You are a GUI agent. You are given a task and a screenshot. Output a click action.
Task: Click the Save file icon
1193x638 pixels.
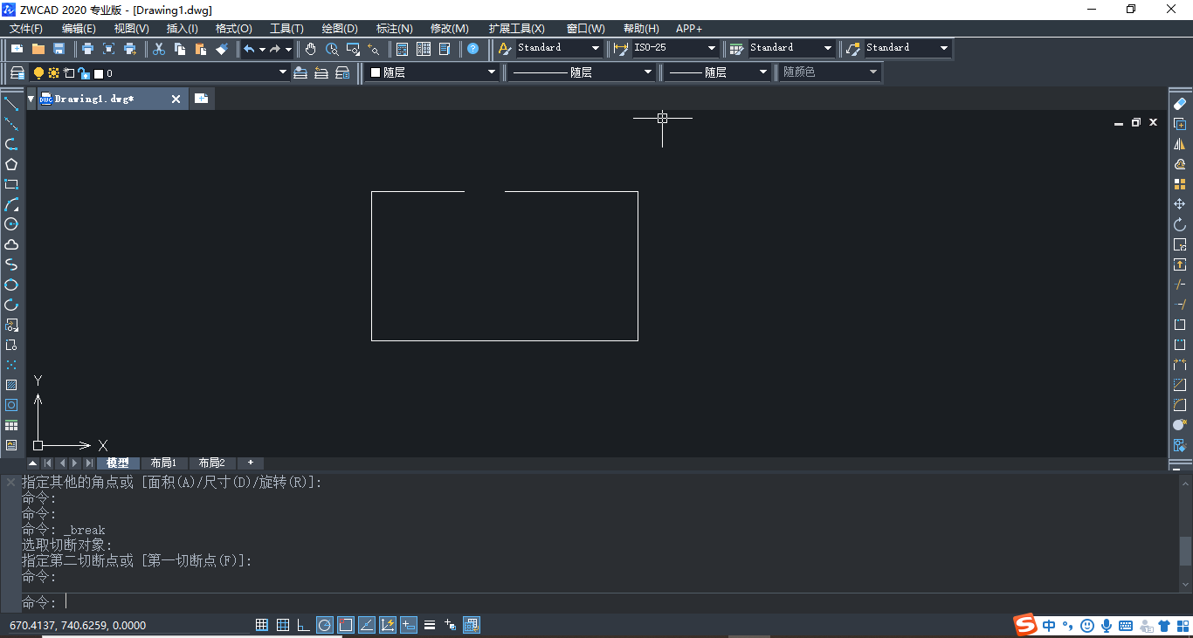pyautogui.click(x=59, y=49)
